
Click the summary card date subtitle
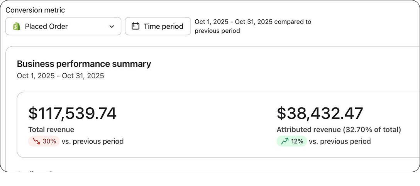tap(60, 76)
